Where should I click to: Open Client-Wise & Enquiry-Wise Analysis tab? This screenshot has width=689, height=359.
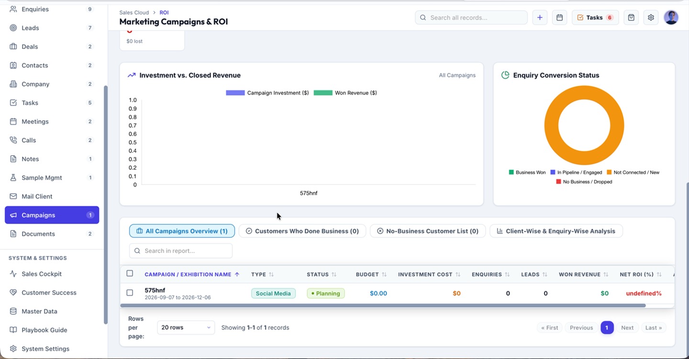tap(556, 231)
